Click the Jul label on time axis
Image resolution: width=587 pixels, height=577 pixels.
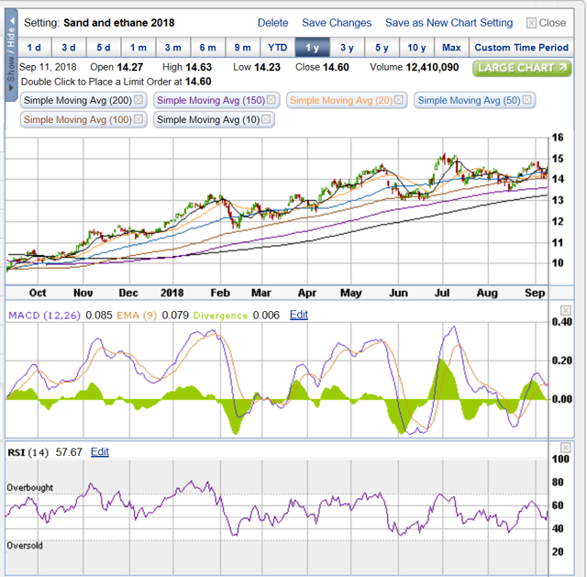(442, 293)
